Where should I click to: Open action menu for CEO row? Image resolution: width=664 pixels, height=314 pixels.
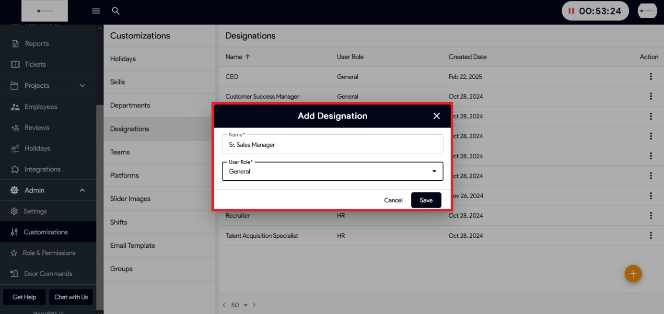[x=651, y=77]
